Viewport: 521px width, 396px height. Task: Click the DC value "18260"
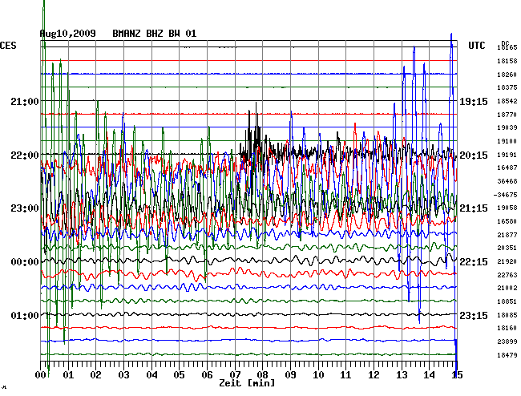pos(507,75)
